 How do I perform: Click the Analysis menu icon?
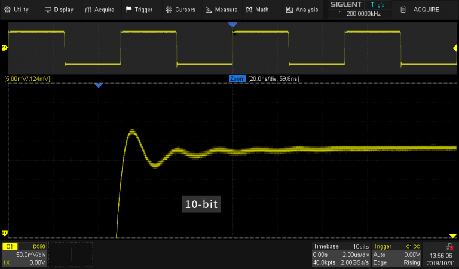click(x=290, y=10)
